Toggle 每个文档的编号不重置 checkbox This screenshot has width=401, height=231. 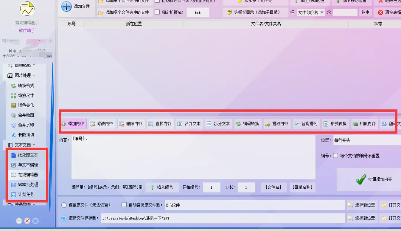pyautogui.click(x=336, y=155)
